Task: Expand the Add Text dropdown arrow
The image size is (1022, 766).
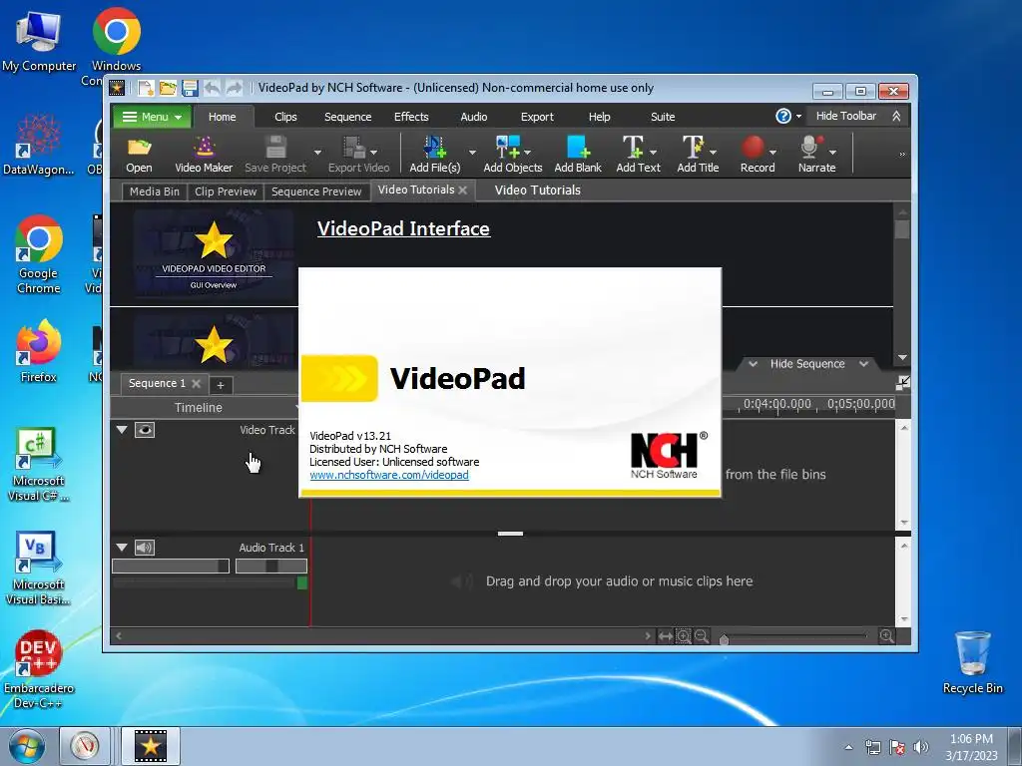Action: coord(654,153)
